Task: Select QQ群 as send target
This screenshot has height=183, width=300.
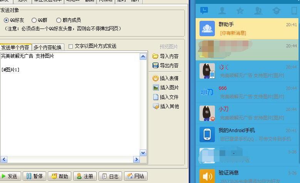Action: pyautogui.click(x=39, y=20)
